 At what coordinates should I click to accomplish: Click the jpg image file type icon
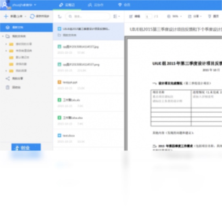click(x=59, y=46)
